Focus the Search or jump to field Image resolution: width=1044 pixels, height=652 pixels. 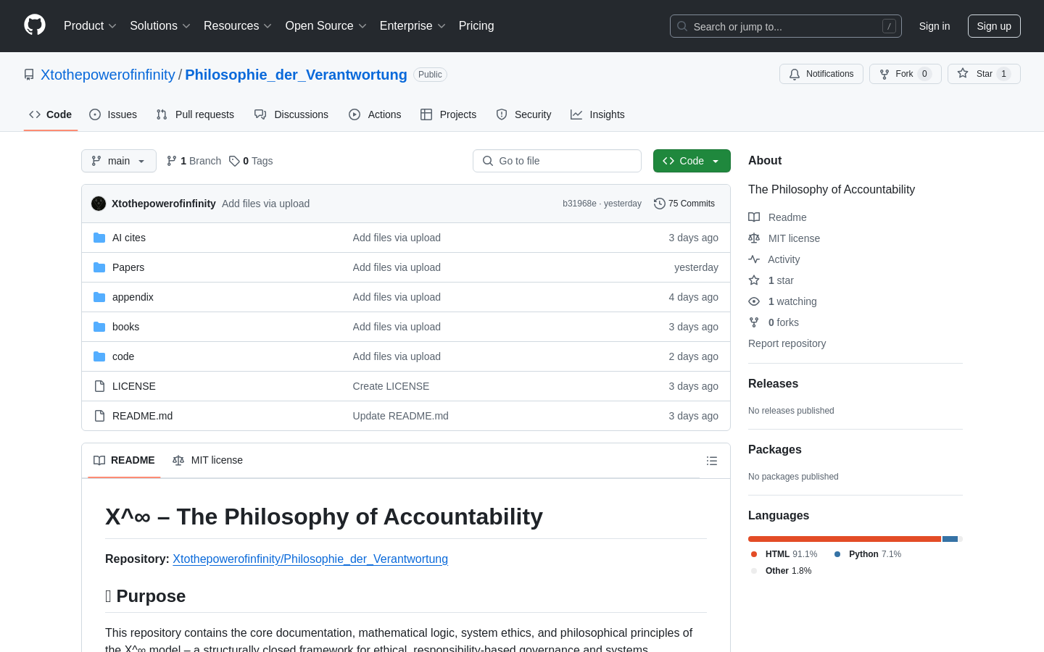click(786, 26)
